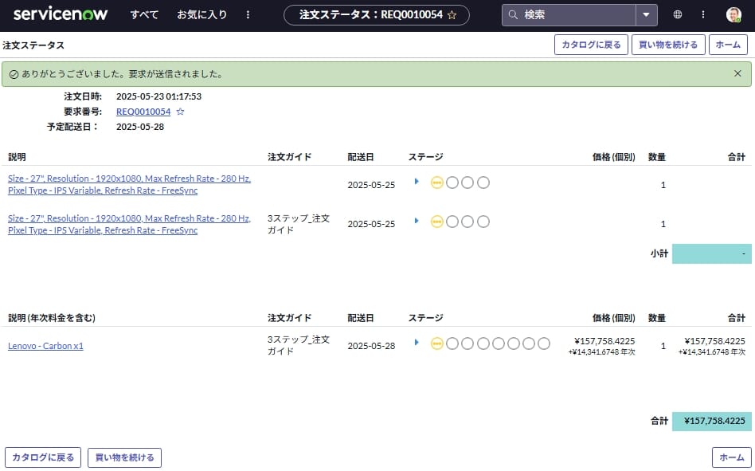Open the REQ0010054 request link
The width and height of the screenshot is (755, 471).
click(143, 112)
